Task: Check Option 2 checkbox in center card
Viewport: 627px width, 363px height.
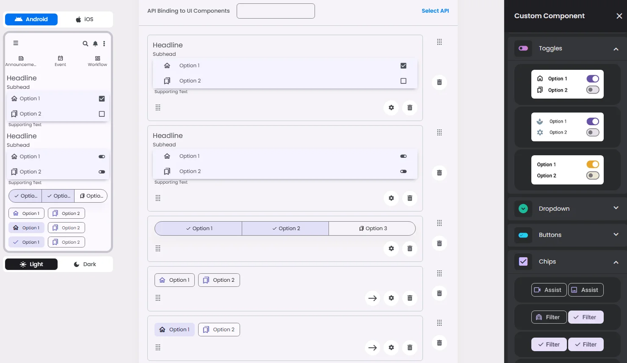Action: coord(403,81)
